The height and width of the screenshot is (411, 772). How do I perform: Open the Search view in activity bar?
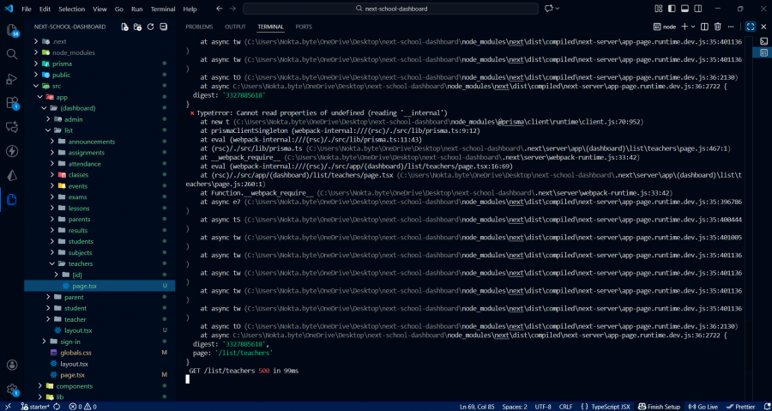[12, 53]
